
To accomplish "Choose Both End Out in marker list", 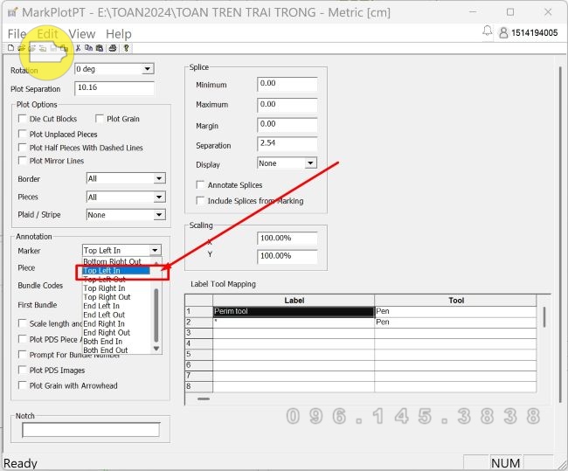I will (105, 350).
